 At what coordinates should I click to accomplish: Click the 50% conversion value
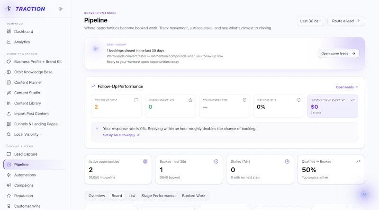tap(309, 170)
